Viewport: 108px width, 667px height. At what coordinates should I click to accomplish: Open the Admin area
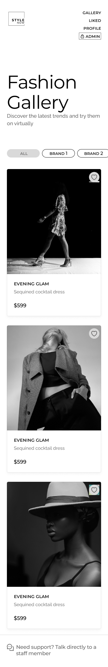[90, 36]
